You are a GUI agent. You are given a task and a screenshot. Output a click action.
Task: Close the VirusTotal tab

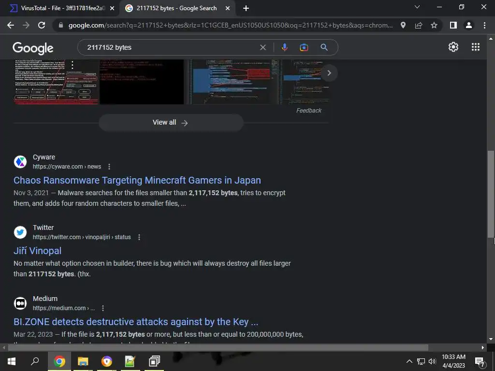point(112,9)
